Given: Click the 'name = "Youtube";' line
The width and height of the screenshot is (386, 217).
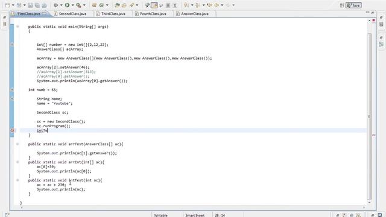Looking at the screenshot, I should (55, 103).
